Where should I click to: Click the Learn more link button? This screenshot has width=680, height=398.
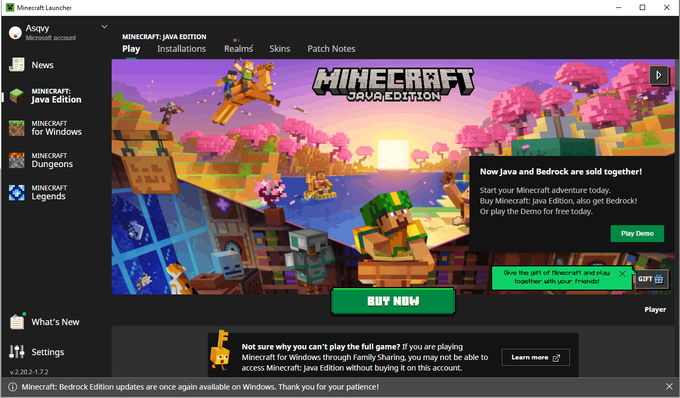[x=536, y=357]
